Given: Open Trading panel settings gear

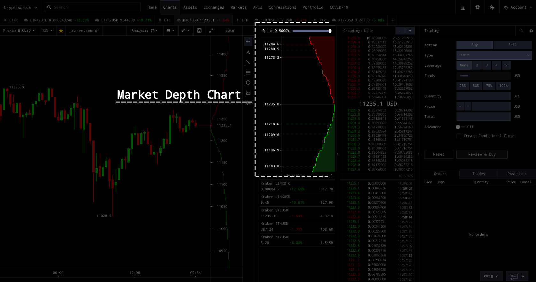Looking at the screenshot, I should coord(531,31).
